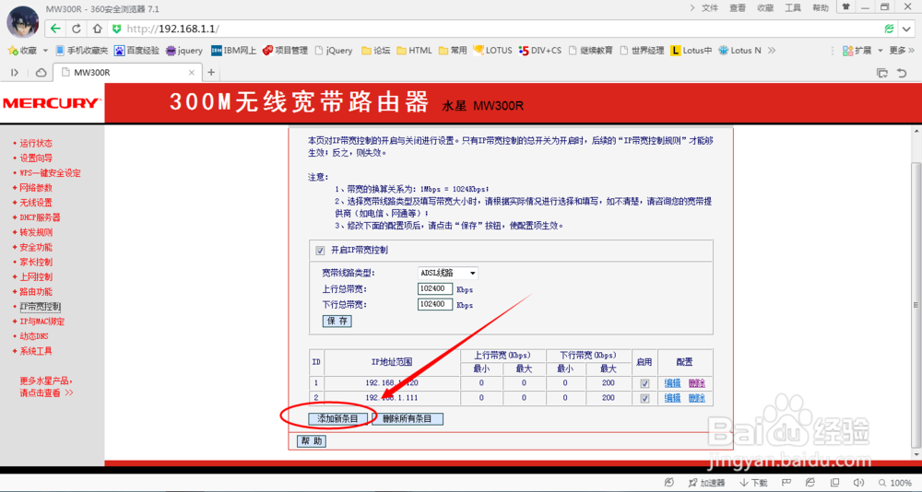Click the 删除所有条目 button

coord(407,419)
